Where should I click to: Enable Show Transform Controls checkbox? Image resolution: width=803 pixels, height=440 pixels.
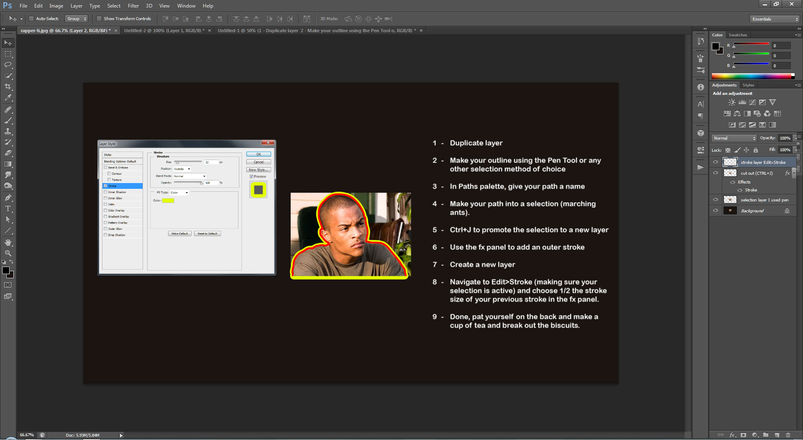click(99, 19)
